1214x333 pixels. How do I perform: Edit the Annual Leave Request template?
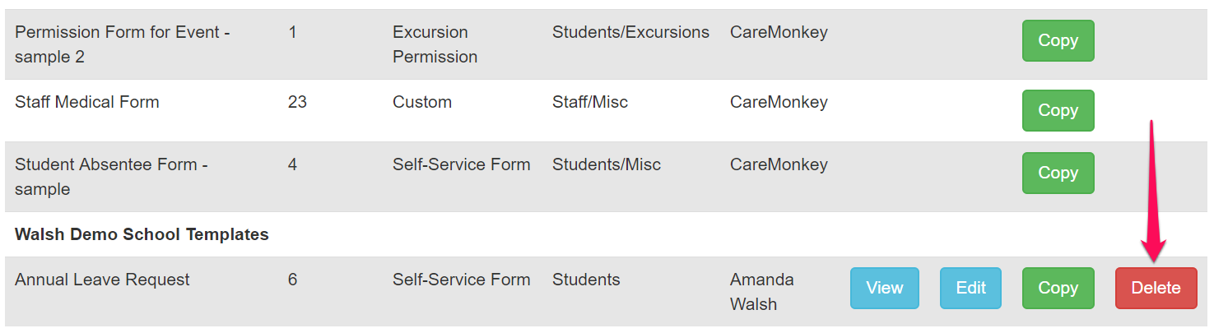(x=971, y=289)
